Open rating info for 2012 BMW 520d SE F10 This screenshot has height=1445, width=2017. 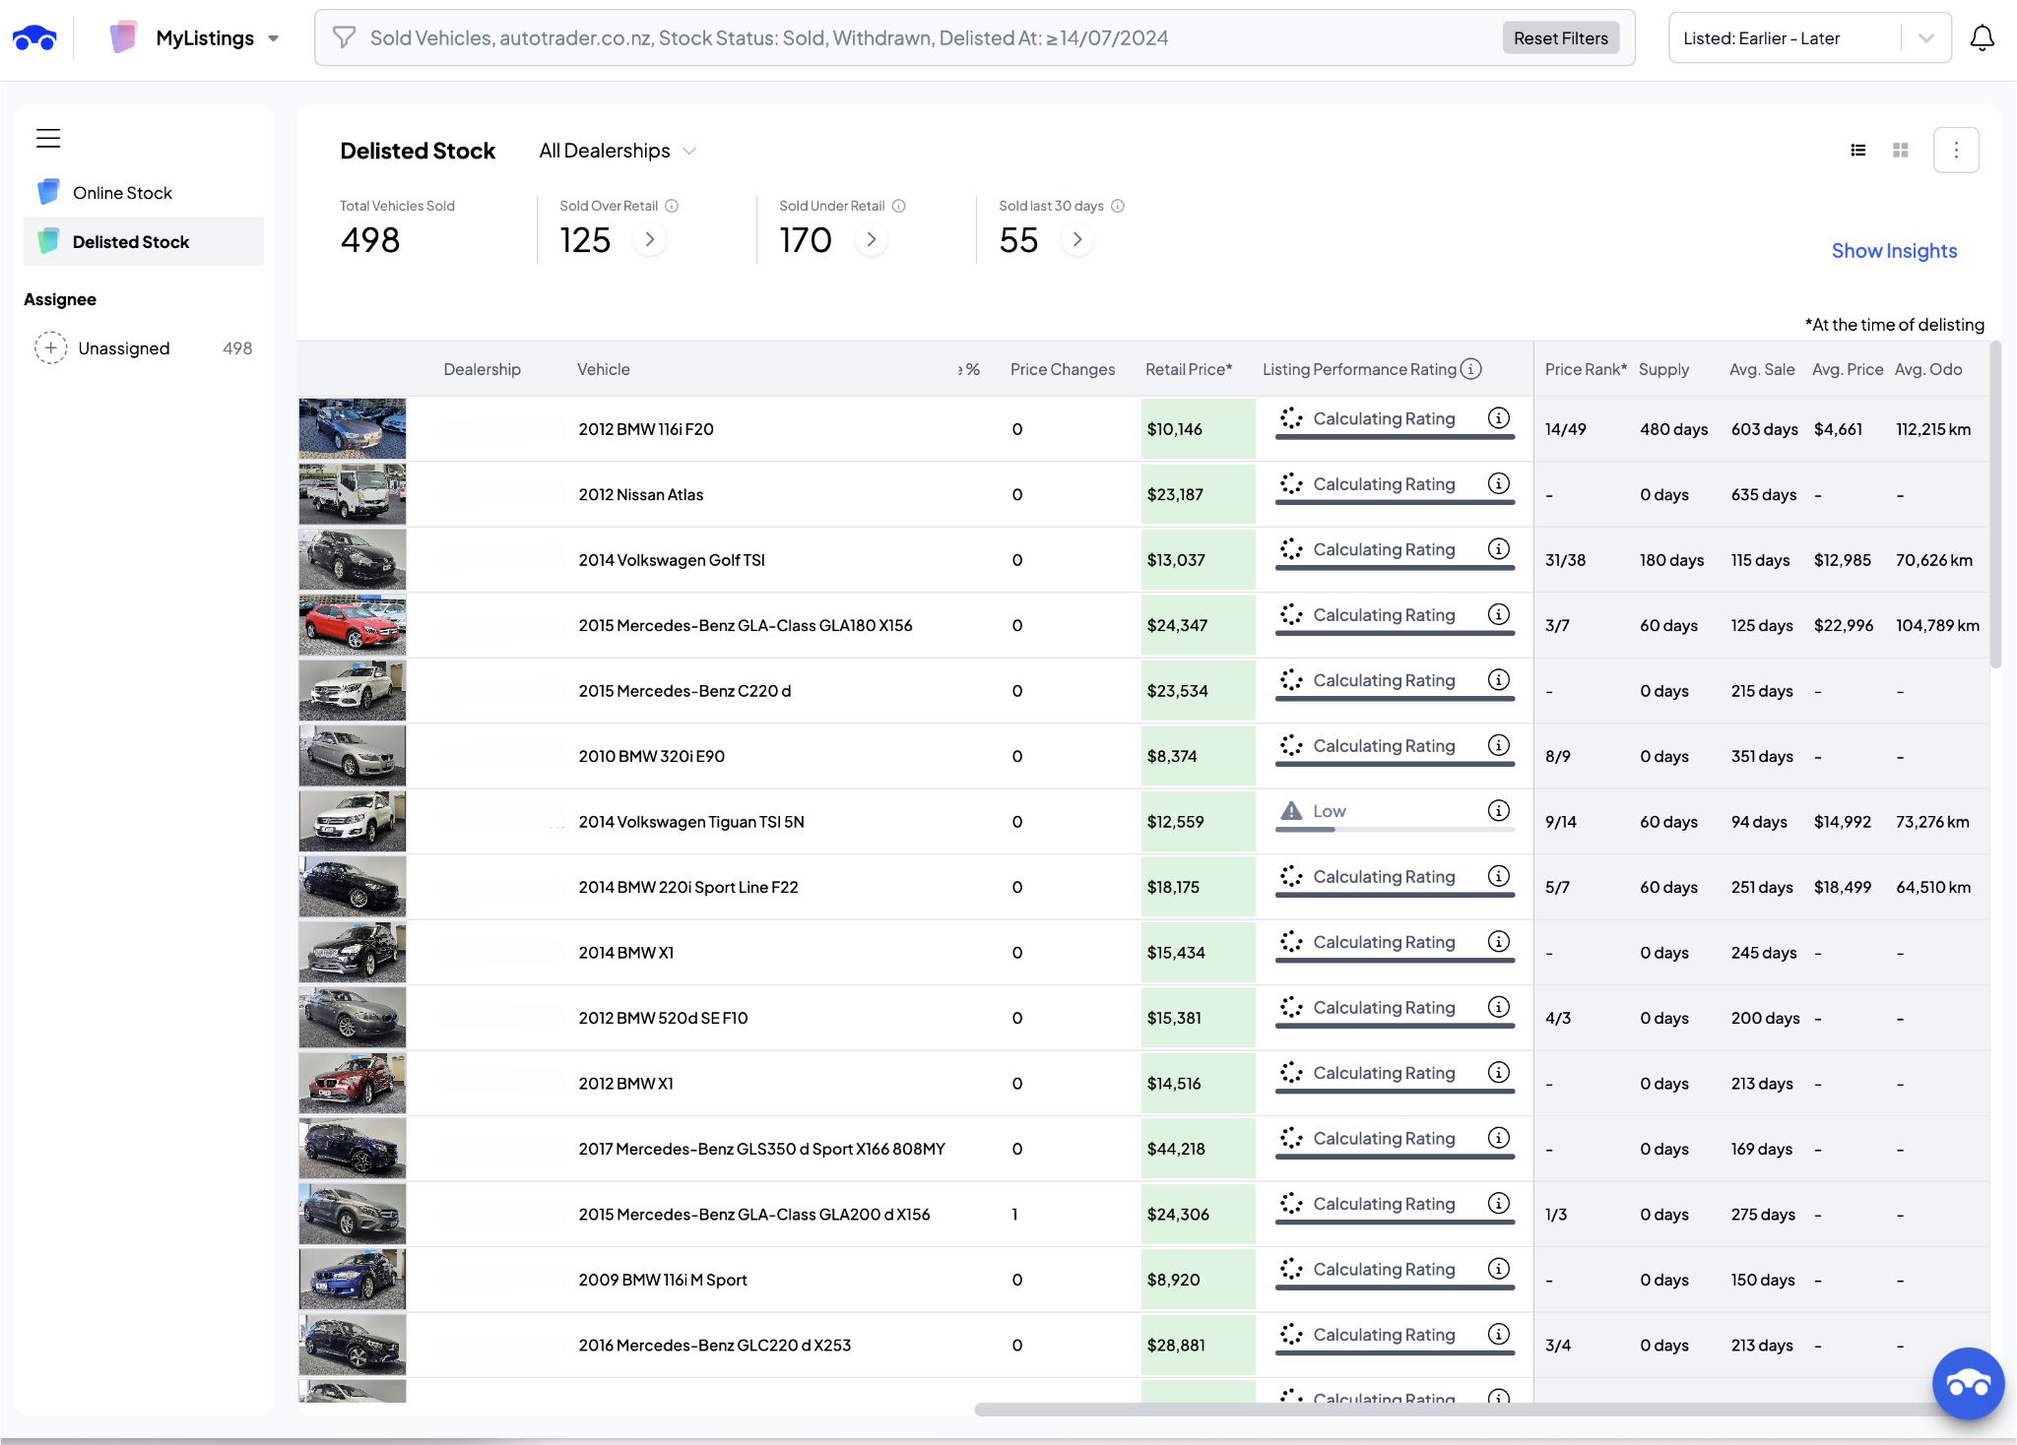click(x=1499, y=1007)
